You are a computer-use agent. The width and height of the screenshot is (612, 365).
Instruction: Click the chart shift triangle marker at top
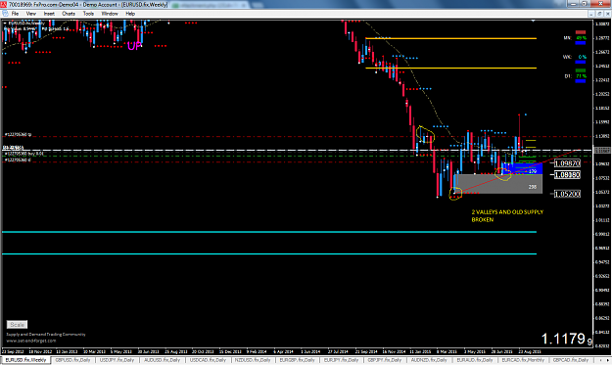533,21
